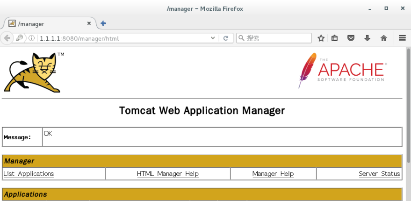Screen dimensions: 411x201
Task: Click the List Applications link
Action: tap(29, 174)
